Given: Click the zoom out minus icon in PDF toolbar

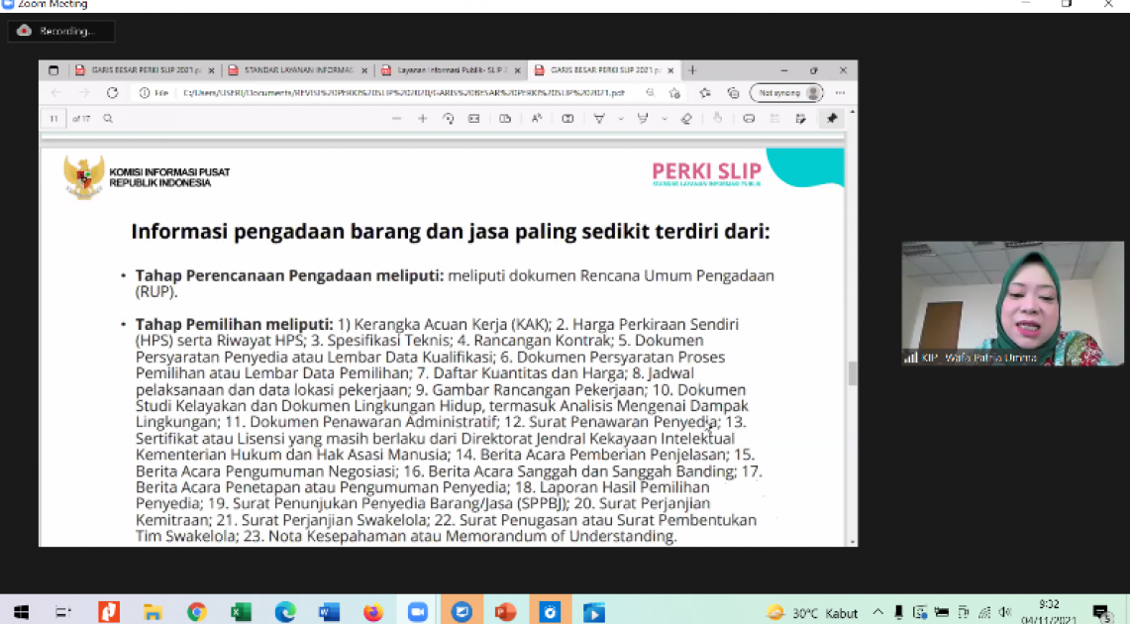Looking at the screenshot, I should tap(396, 119).
